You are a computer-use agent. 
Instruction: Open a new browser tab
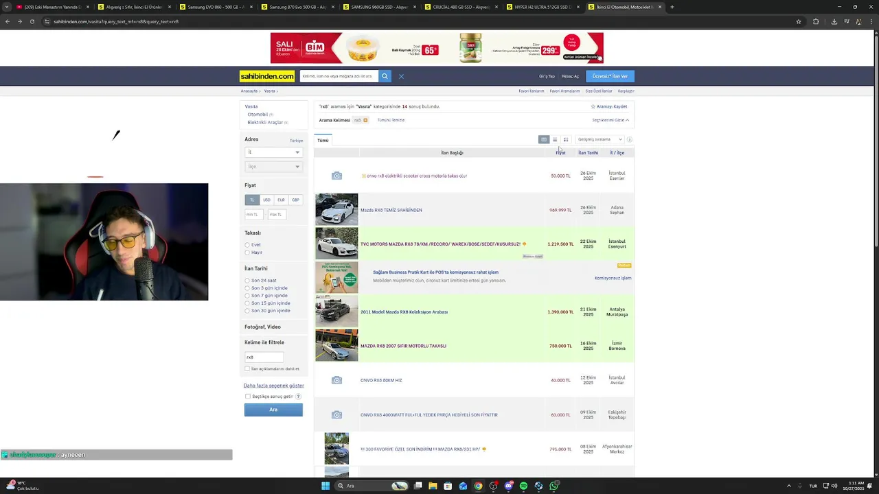tap(672, 7)
